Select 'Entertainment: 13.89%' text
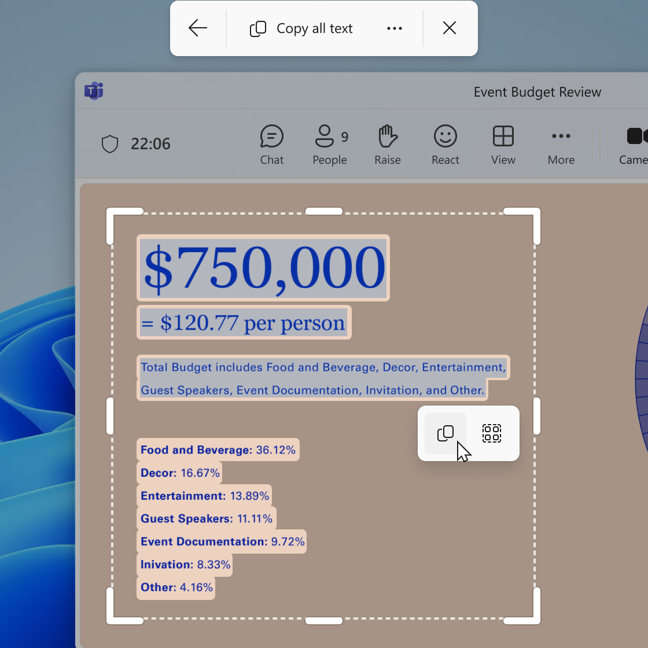Screen dimensions: 648x648 (x=204, y=495)
